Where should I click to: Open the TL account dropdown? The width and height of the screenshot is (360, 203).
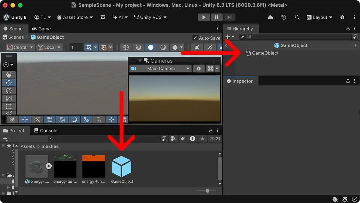coord(43,17)
